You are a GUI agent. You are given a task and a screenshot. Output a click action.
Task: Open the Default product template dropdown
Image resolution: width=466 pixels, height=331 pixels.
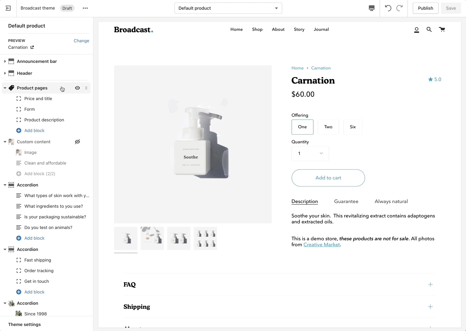coord(228,8)
